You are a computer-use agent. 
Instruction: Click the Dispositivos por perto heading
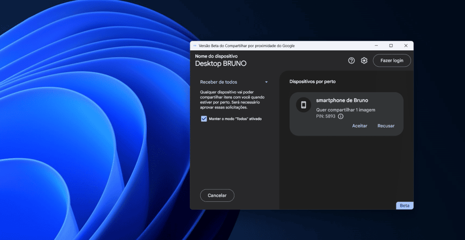pos(312,82)
